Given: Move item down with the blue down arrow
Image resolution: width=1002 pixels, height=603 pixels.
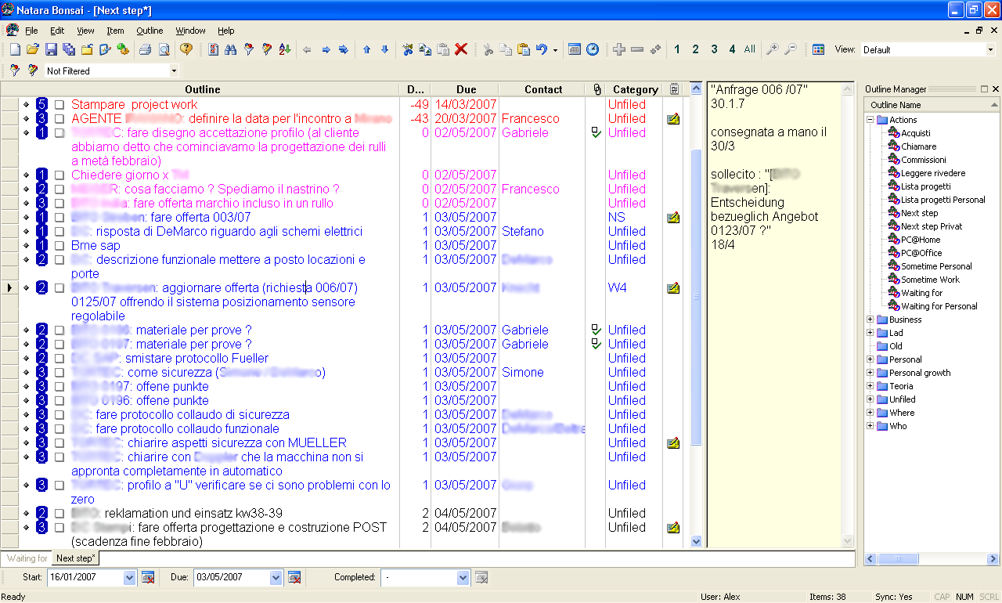Looking at the screenshot, I should [384, 49].
